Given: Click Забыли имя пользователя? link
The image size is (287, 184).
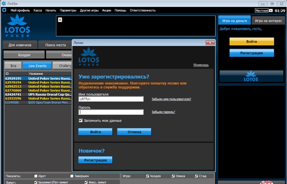Looking at the screenshot, I should [x=171, y=99].
